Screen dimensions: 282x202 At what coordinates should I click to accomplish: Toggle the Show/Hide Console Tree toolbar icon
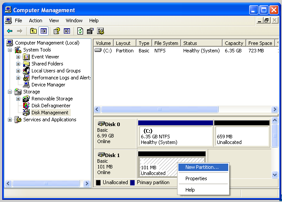[44, 31]
